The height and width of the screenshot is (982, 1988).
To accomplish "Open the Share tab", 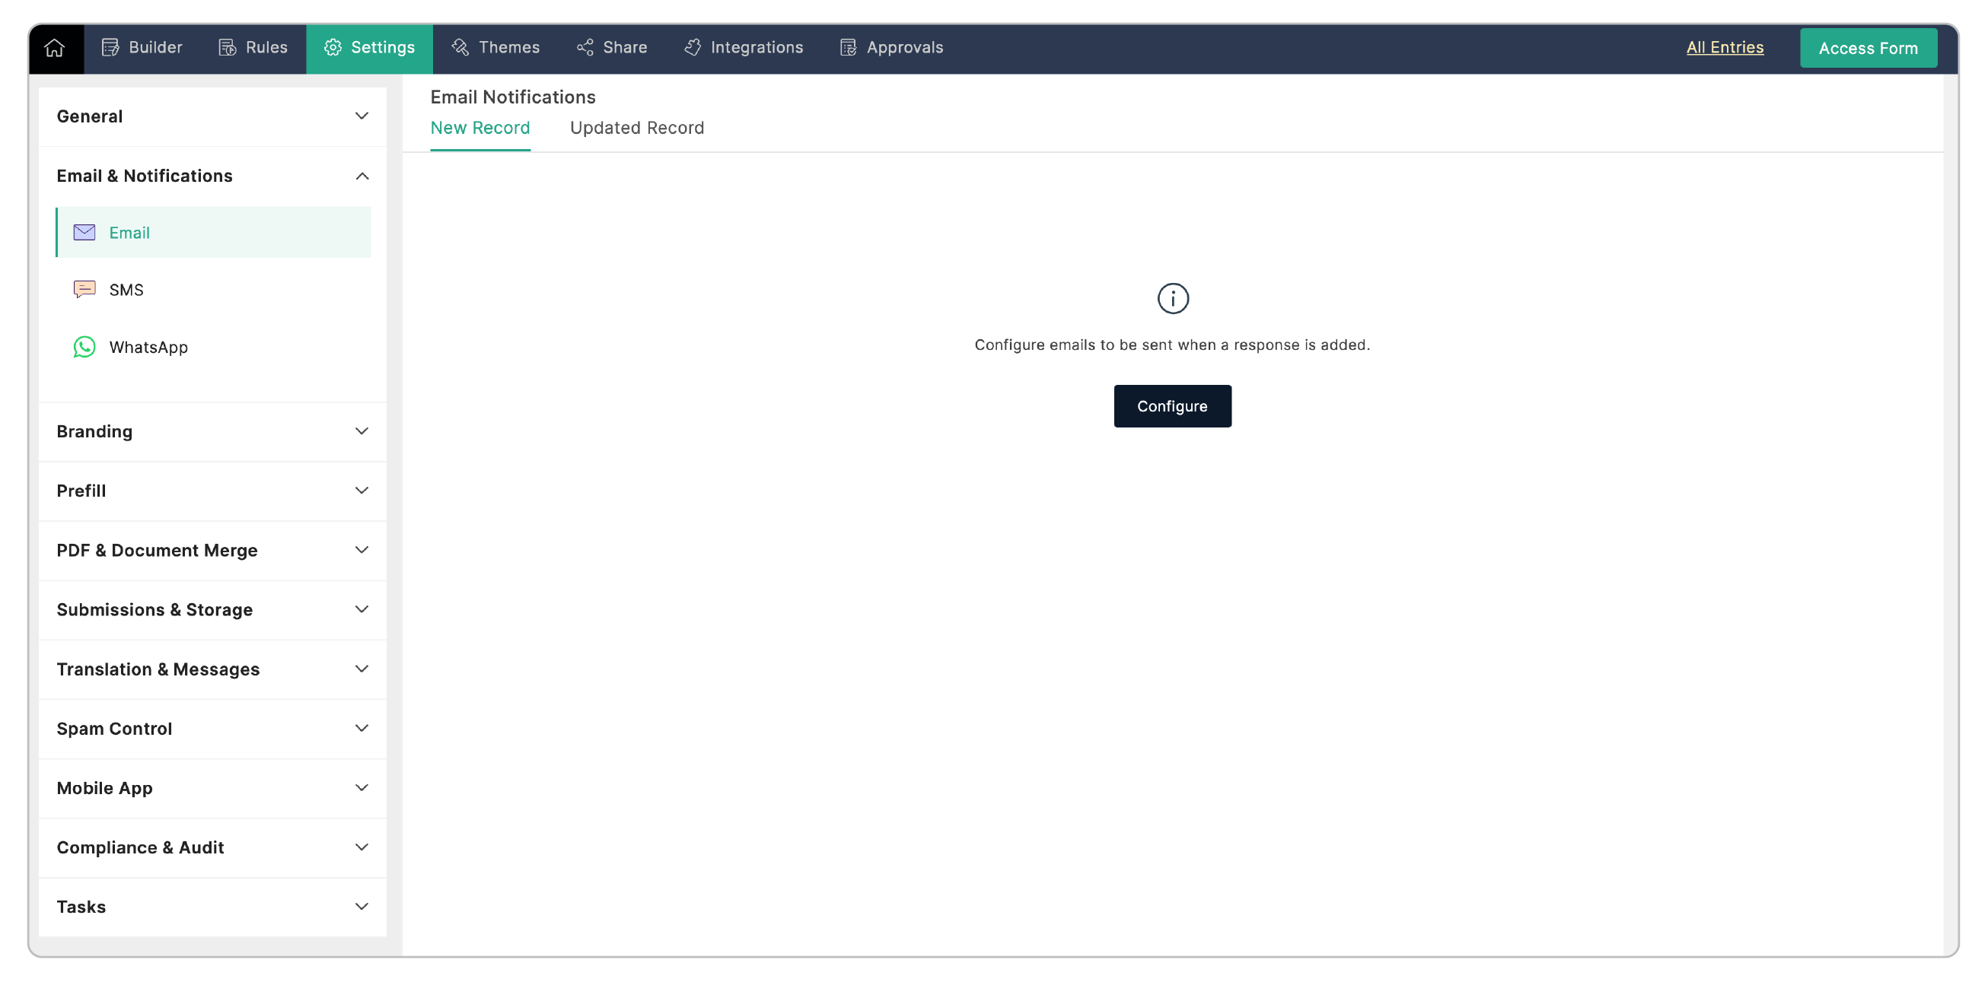I will tap(612, 48).
